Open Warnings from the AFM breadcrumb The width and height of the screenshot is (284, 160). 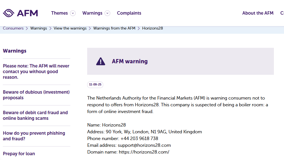click(114, 28)
